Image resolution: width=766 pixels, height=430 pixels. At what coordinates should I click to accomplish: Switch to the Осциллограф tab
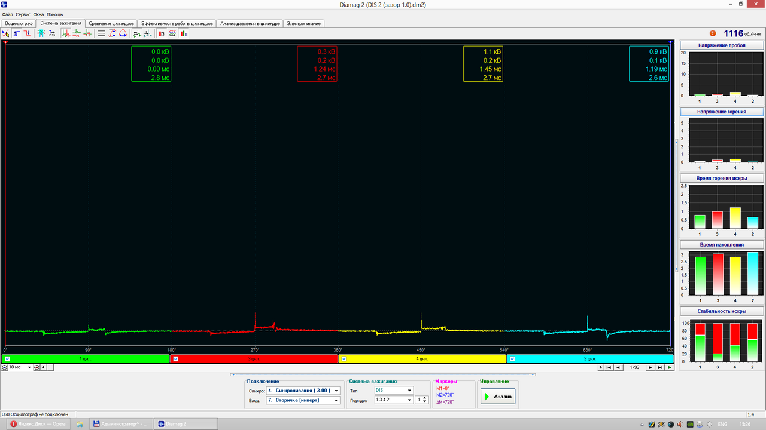click(19, 24)
